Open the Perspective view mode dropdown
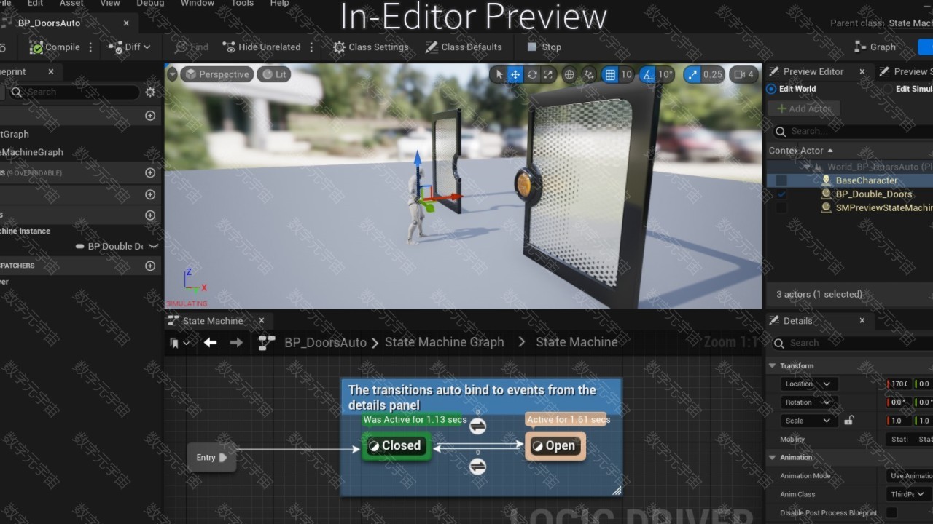The width and height of the screenshot is (933, 524). pos(217,74)
